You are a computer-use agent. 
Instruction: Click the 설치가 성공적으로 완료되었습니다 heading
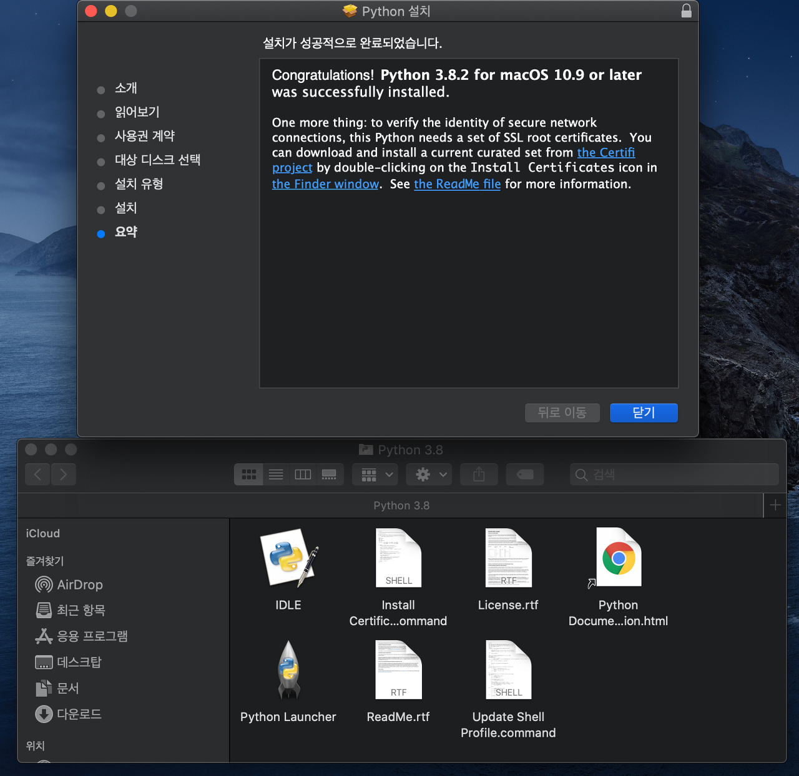(352, 43)
